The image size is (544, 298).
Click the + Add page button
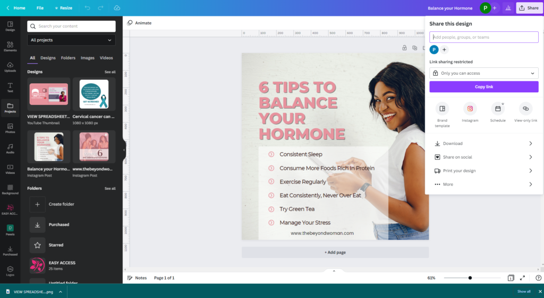tap(335, 252)
